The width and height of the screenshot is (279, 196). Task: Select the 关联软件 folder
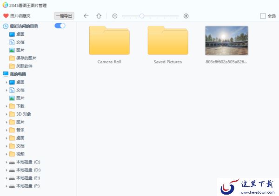21,66
